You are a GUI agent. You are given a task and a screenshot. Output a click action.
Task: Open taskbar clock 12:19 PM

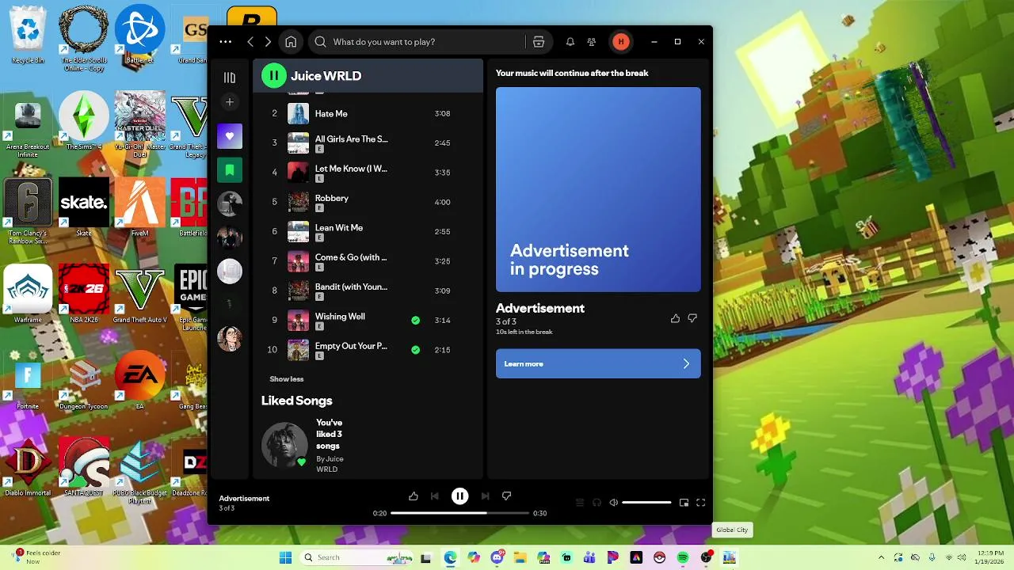[x=990, y=557]
